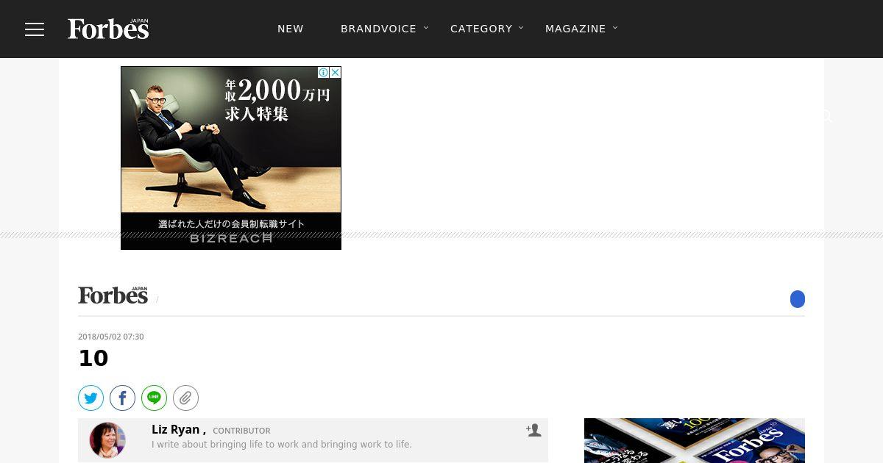The height and width of the screenshot is (463, 883).
Task: Open the Forbes magazine covers image
Action: 695,441
